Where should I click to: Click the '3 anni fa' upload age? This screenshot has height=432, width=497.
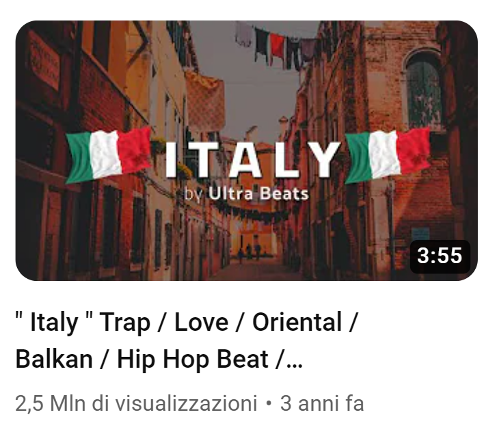coord(322,403)
